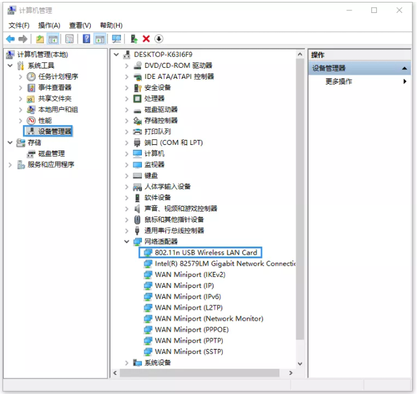The width and height of the screenshot is (417, 394).
Task: Click the Update device driver toolbar icon
Action: point(134,39)
